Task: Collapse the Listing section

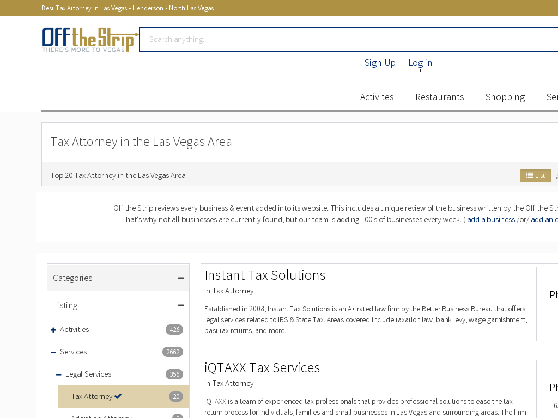Action: [x=180, y=305]
